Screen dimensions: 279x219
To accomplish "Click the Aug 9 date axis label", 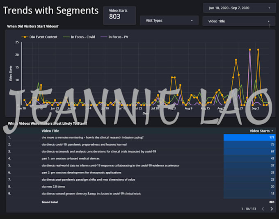I will (189, 108).
